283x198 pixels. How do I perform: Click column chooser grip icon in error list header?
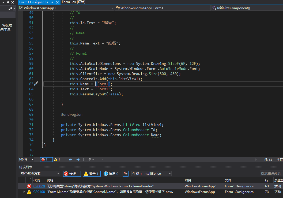coord(31,179)
